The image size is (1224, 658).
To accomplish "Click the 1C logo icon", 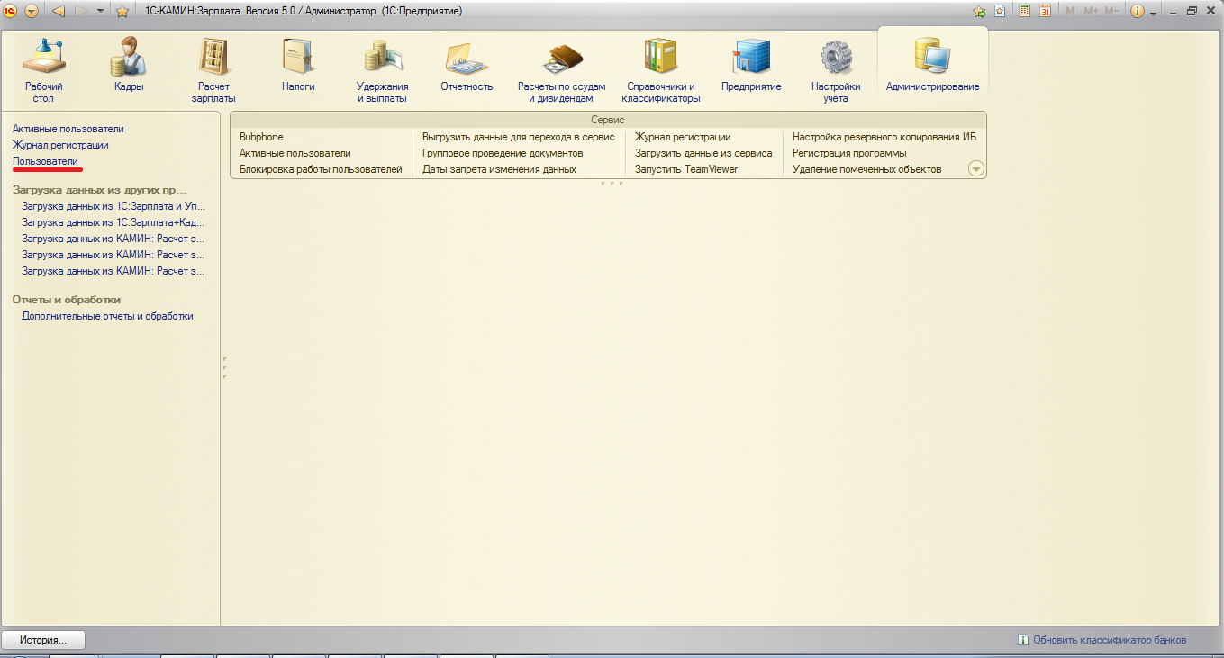I will (11, 11).
